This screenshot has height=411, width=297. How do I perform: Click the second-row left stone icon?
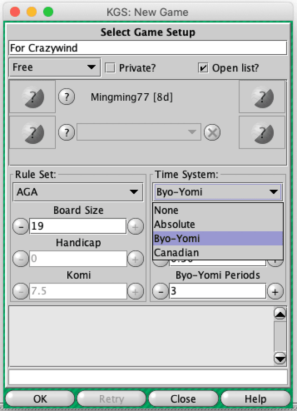click(x=32, y=132)
